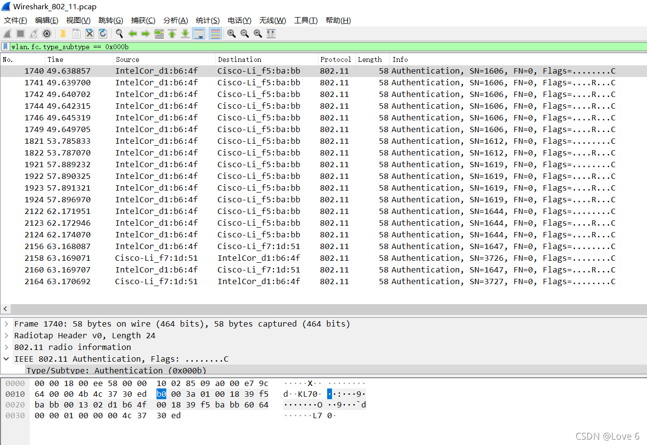The image size is (647, 445).
Task: Click the display filter bookmark icon
Action: coord(5,47)
